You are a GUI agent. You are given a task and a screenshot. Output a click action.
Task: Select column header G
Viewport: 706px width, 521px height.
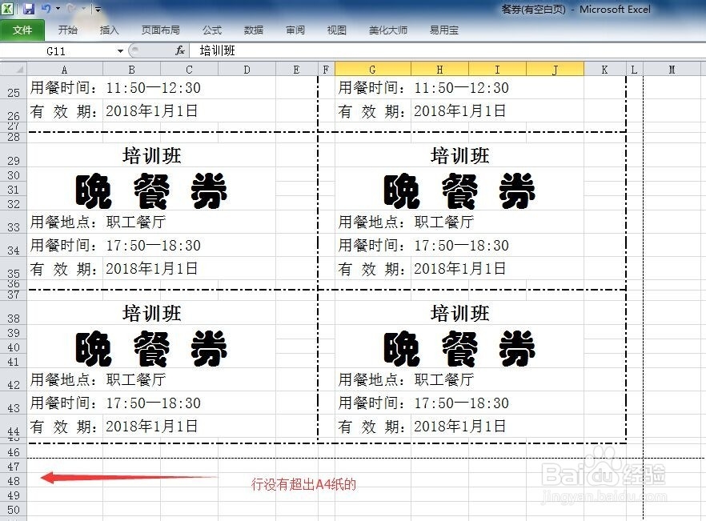point(371,69)
